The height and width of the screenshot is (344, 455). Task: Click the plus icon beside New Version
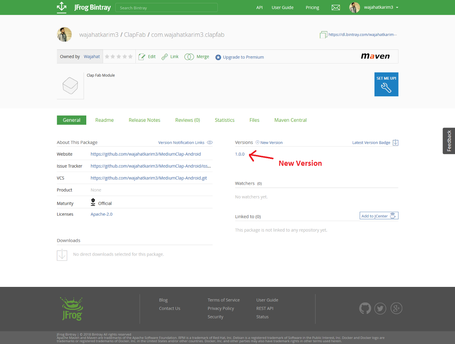(x=257, y=142)
